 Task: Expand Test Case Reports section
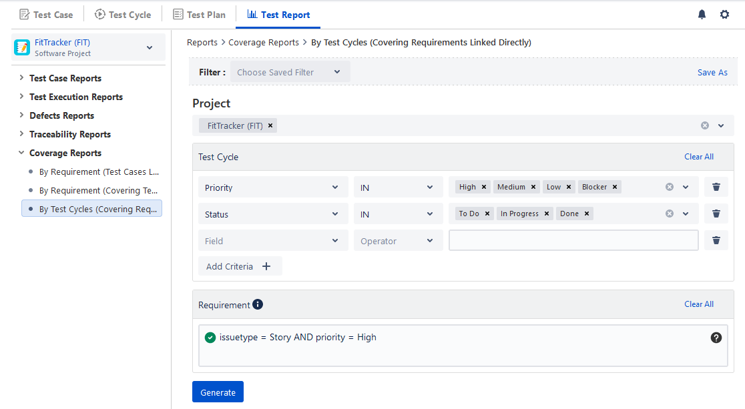point(21,77)
